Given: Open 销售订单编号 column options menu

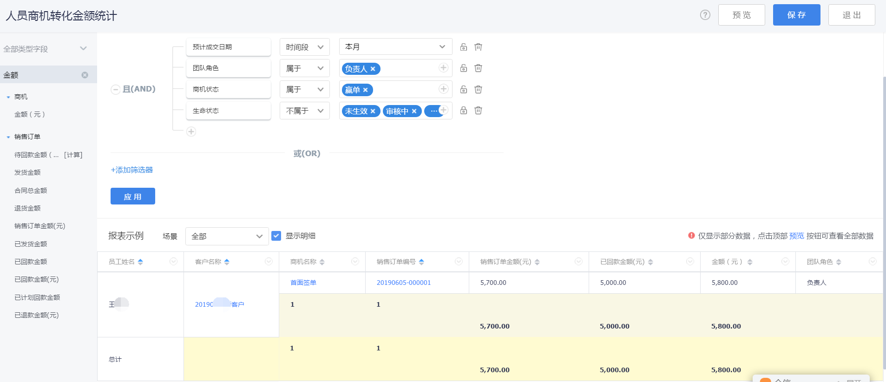Looking at the screenshot, I should click(x=459, y=262).
